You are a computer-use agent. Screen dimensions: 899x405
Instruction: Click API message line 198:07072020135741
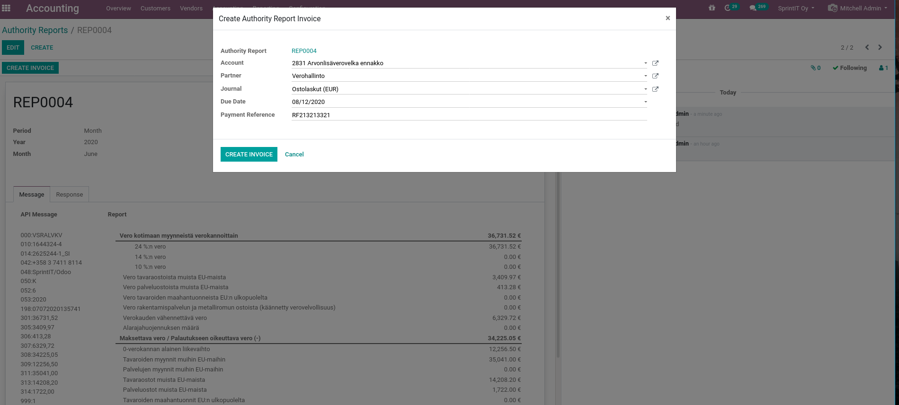point(50,309)
